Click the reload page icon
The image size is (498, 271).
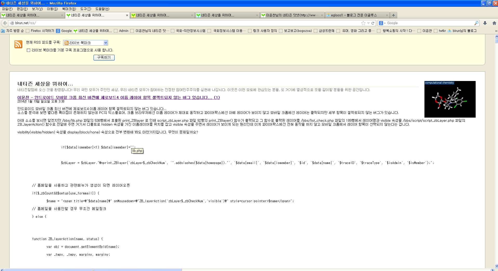pos(373,23)
